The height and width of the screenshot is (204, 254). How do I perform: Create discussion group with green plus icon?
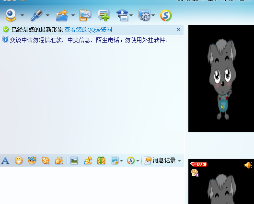coord(104,15)
